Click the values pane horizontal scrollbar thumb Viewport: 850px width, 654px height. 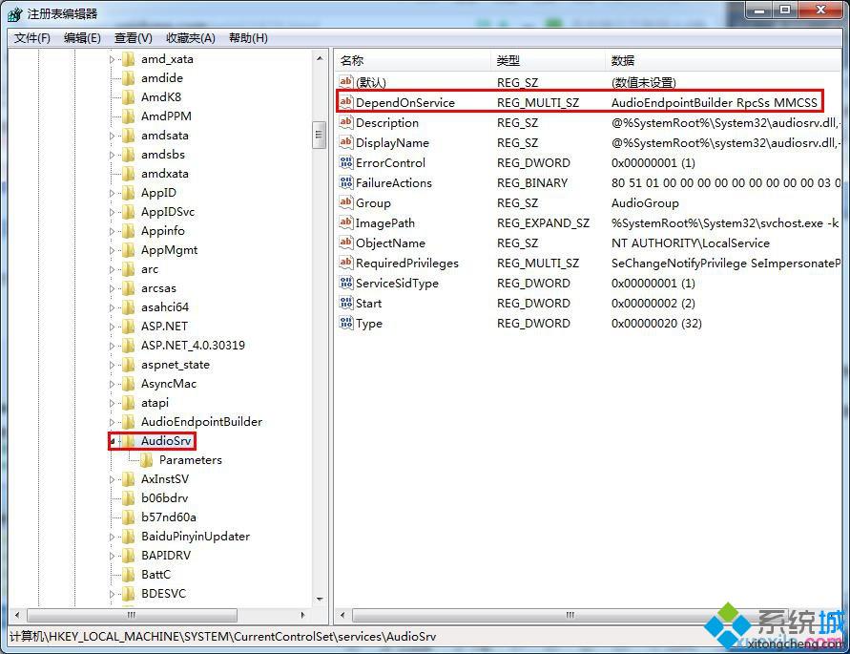tap(570, 615)
